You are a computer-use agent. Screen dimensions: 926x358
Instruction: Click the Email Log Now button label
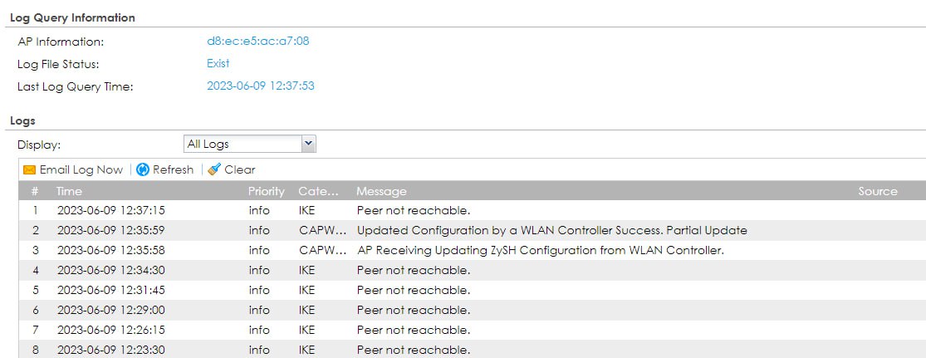tap(81, 169)
